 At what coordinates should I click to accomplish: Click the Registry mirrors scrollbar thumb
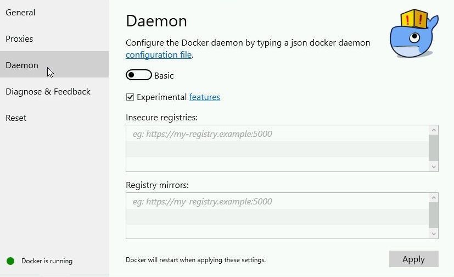434,215
